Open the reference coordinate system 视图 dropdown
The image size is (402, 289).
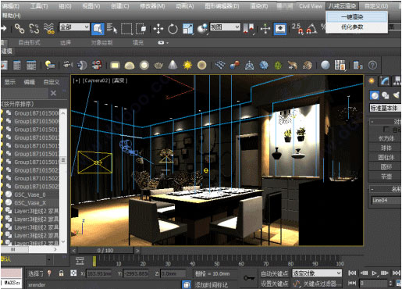tap(225, 27)
